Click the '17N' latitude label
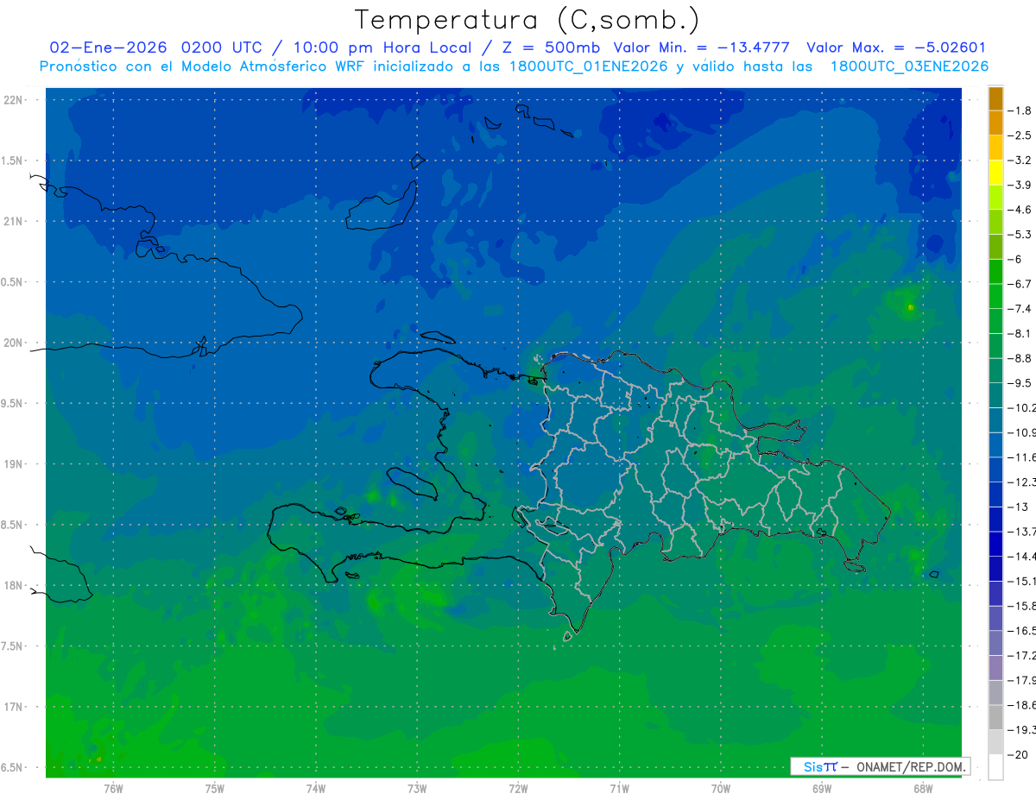The height and width of the screenshot is (800, 1036). coord(15,707)
